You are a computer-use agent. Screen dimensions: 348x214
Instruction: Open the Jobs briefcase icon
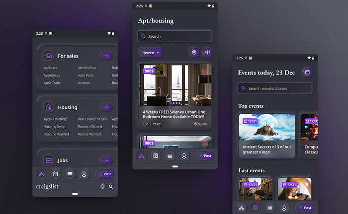pos(49,160)
